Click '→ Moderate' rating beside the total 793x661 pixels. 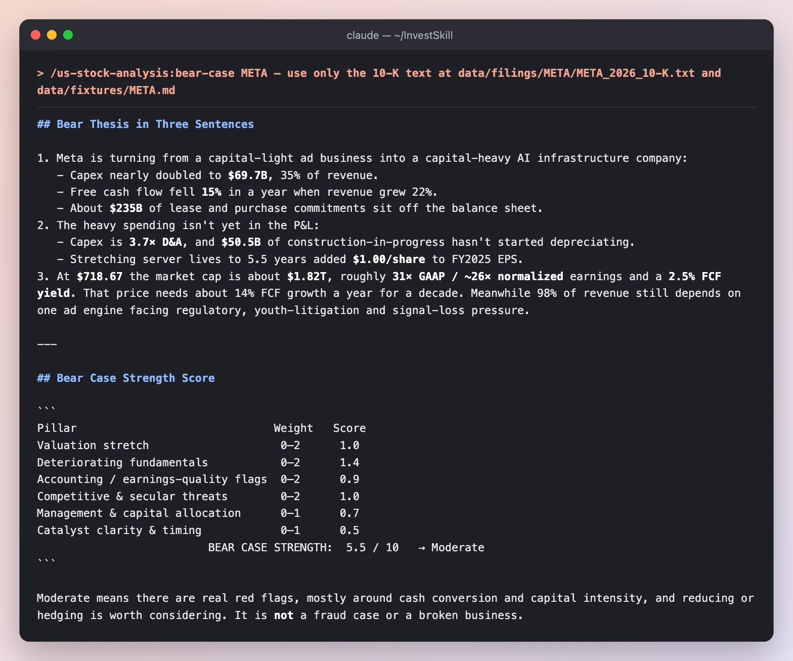(451, 548)
